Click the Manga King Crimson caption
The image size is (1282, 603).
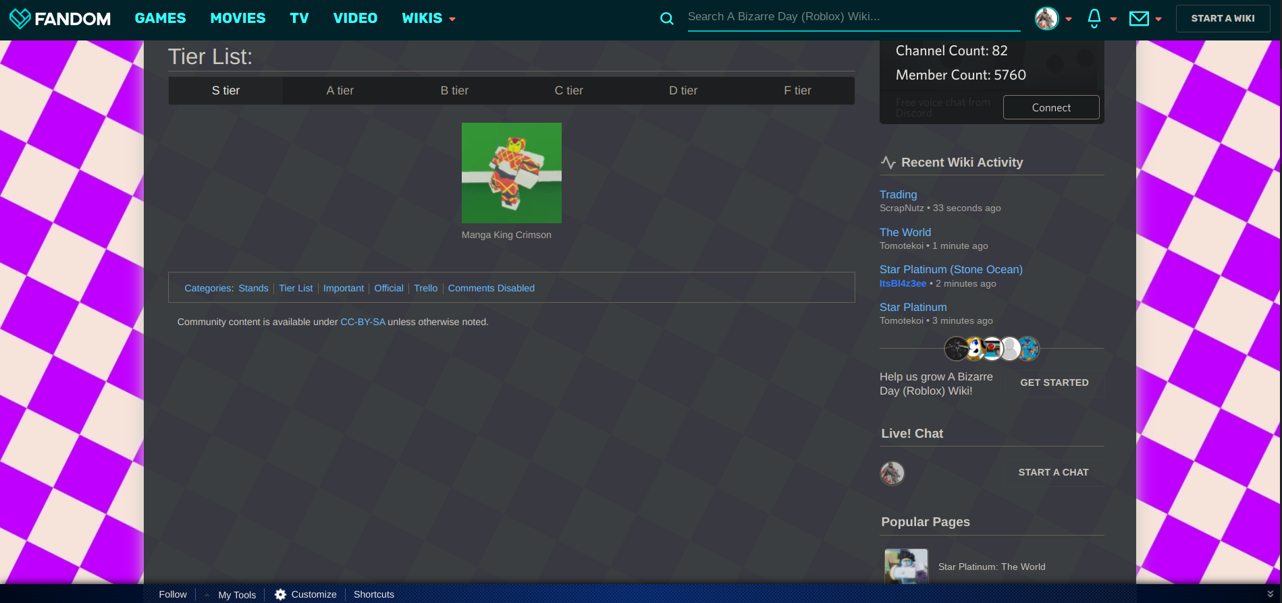click(506, 235)
